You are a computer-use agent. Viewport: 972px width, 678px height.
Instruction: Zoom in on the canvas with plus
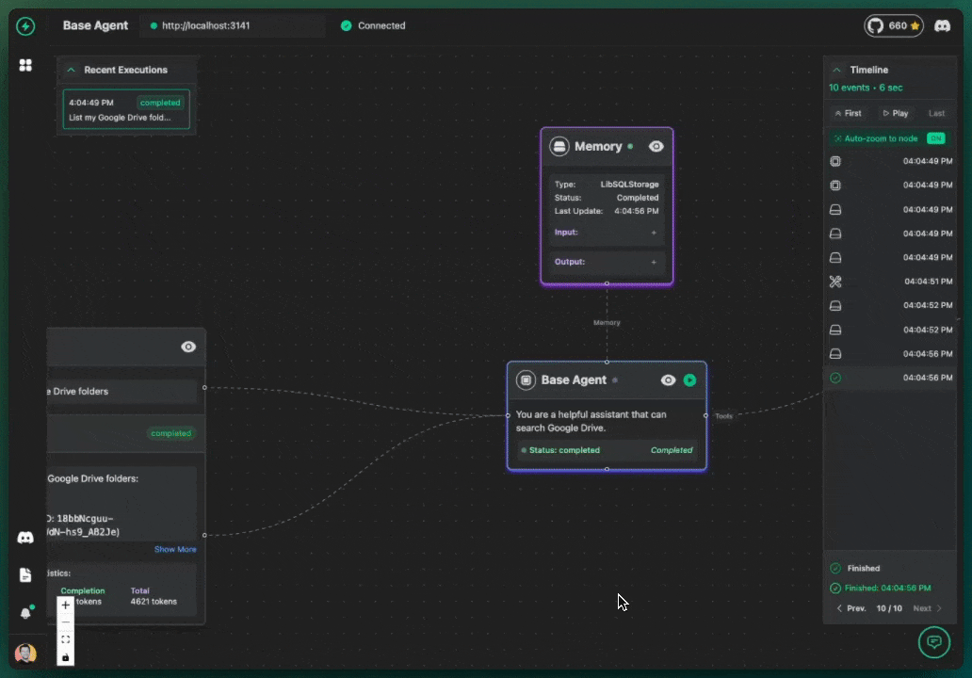click(x=66, y=605)
